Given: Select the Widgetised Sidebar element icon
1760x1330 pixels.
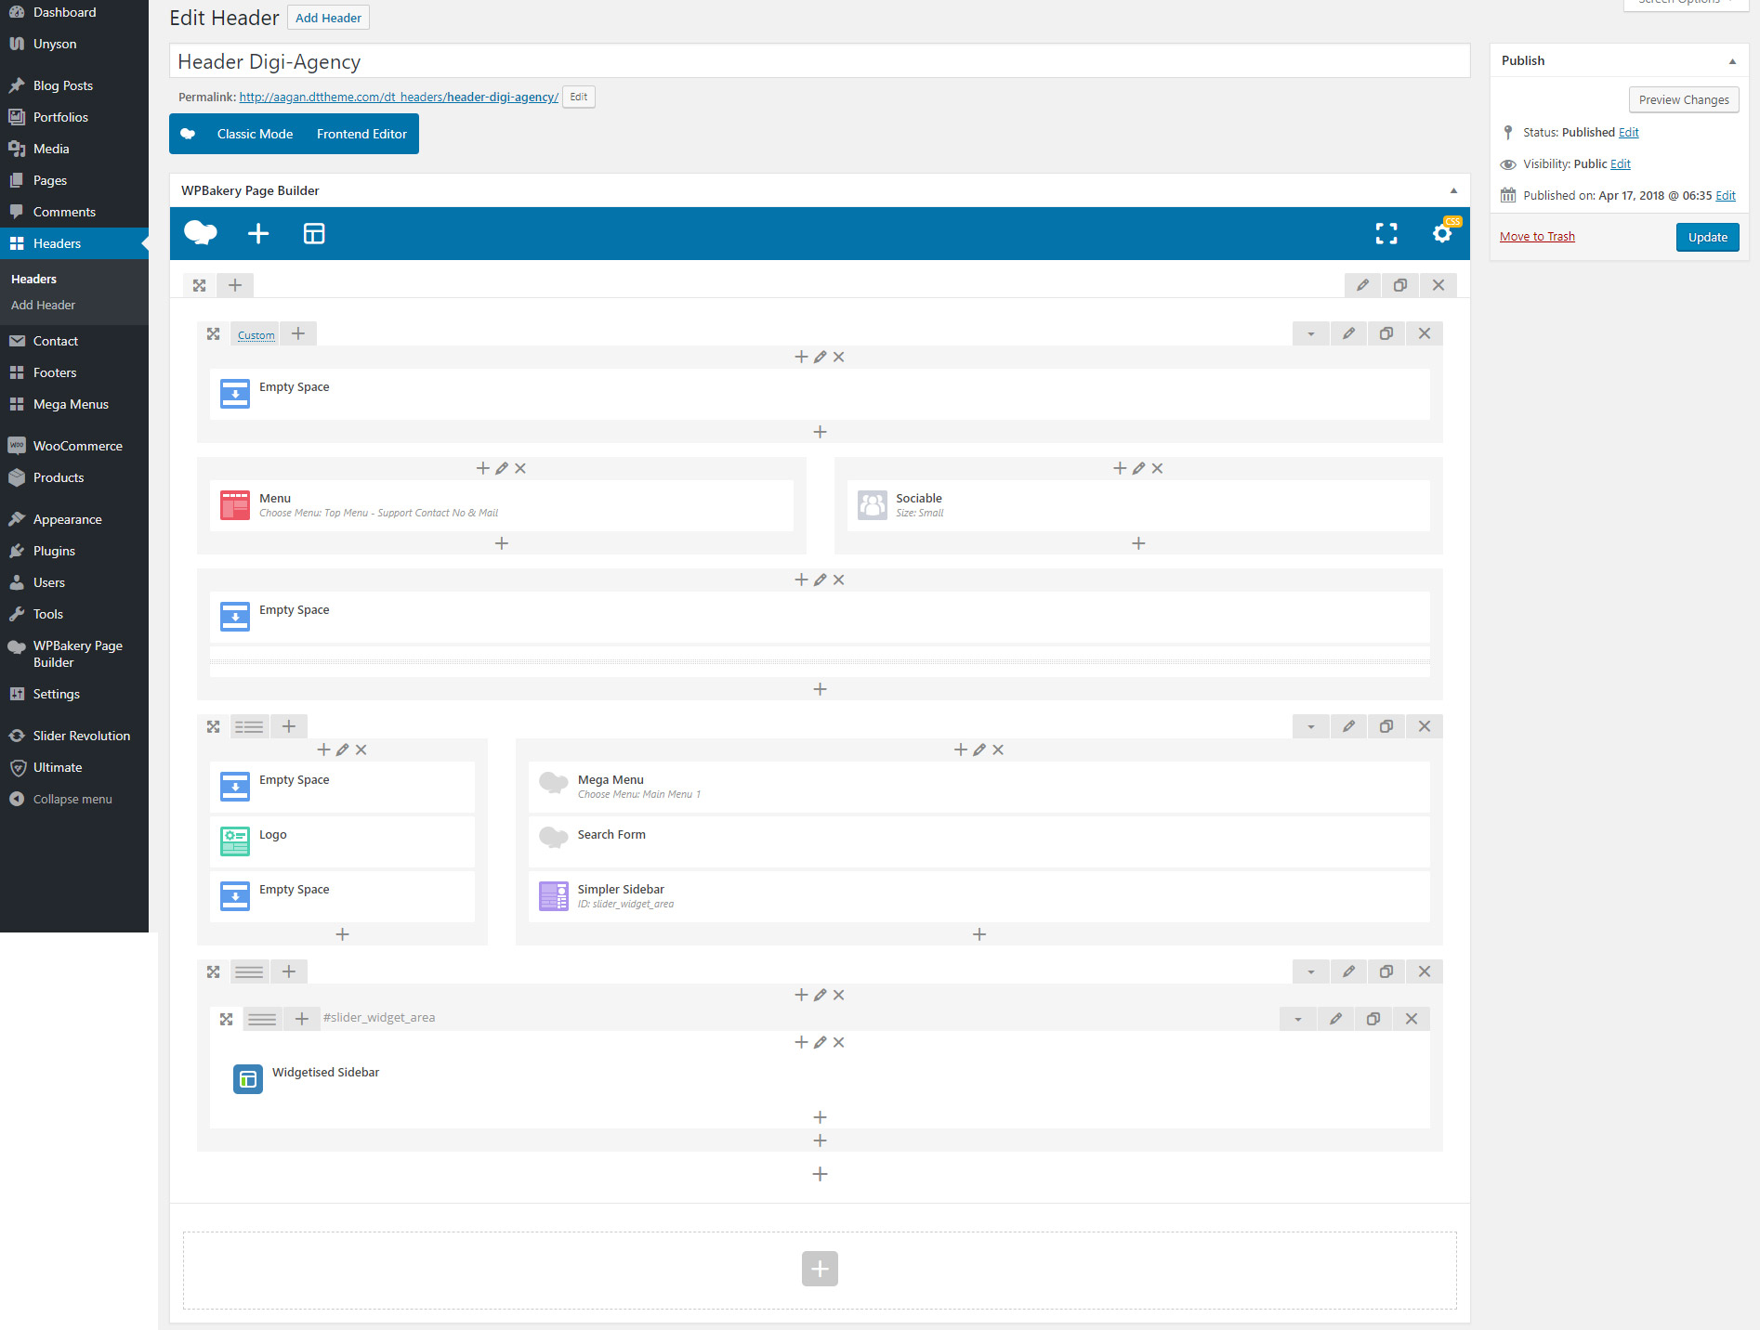Looking at the screenshot, I should click(248, 1078).
